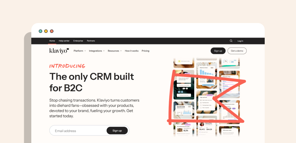The width and height of the screenshot is (296, 143).
Task: Click the red window dot
Action: 51,31
